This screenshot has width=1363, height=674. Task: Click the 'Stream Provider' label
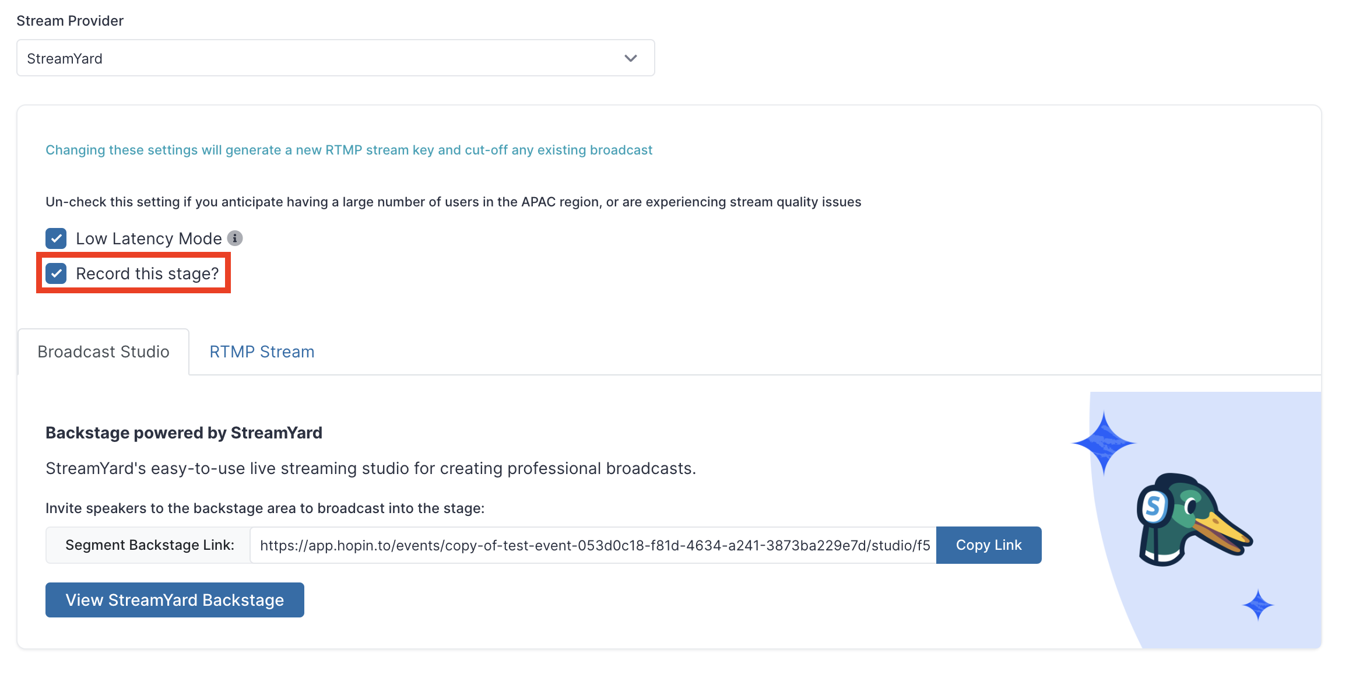point(70,21)
